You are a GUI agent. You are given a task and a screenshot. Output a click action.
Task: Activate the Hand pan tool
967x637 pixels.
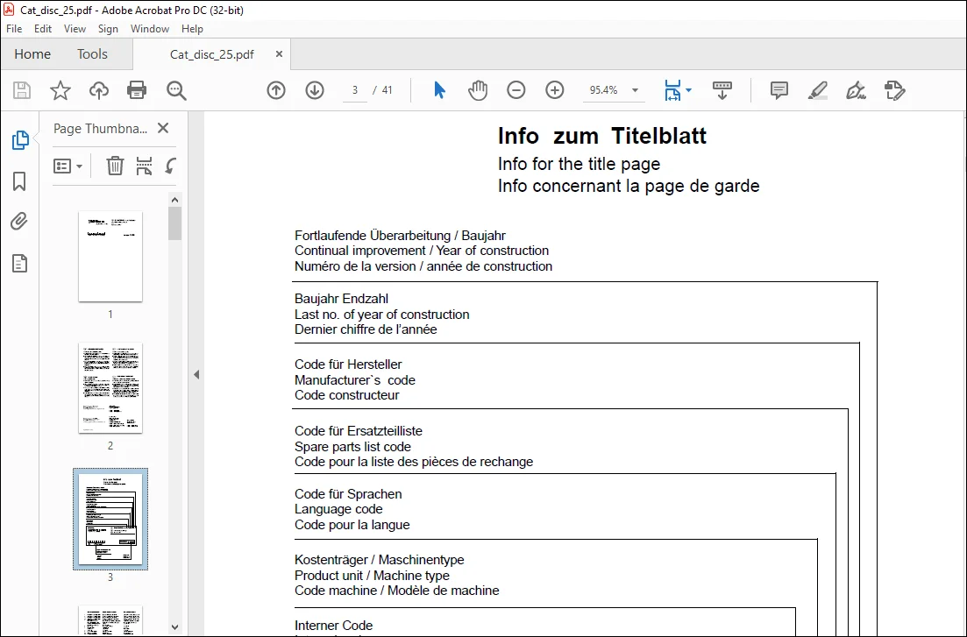point(477,90)
